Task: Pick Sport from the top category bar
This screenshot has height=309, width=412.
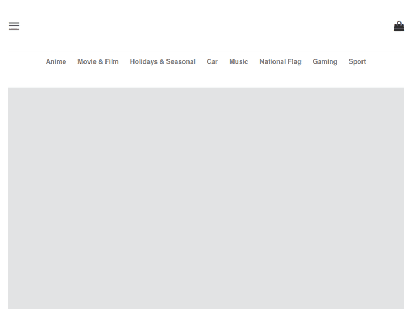Action: pos(357,62)
